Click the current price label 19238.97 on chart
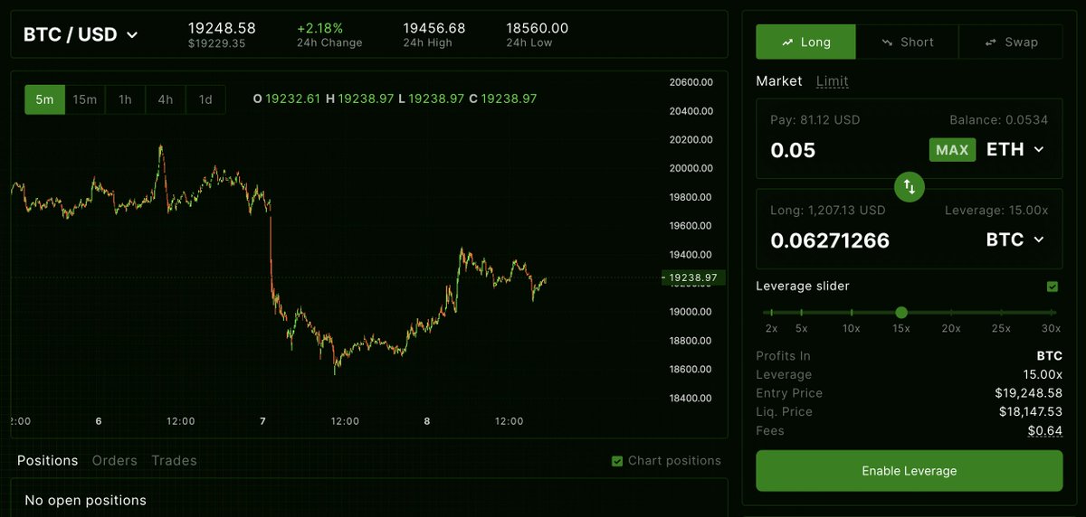 tap(694, 277)
